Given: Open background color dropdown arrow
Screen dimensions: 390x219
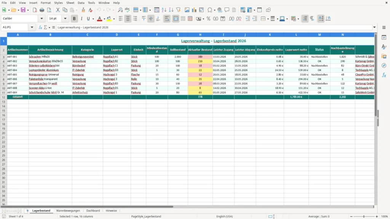Looking at the screenshot, I should 114,19.
